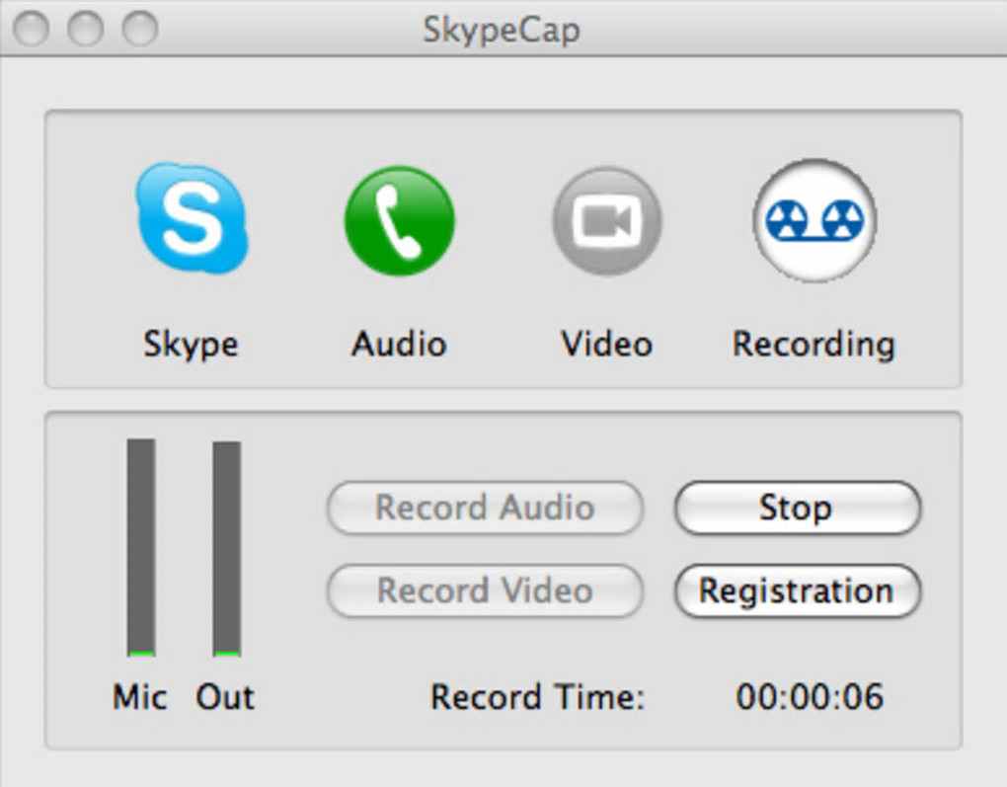Click the 00:00:06 record time display
1007x787 pixels.
coord(810,697)
